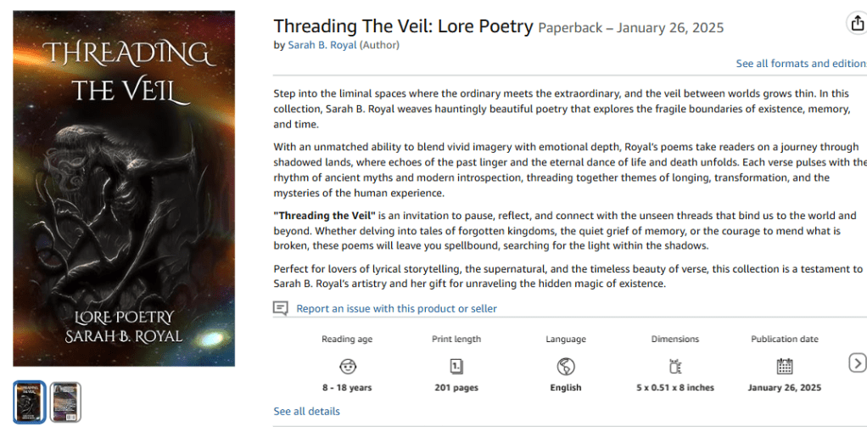Click the Reading age face icon

point(347,366)
